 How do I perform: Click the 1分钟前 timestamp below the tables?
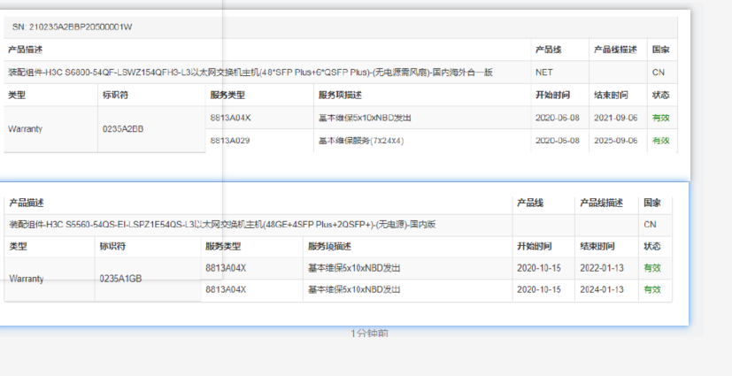click(x=369, y=333)
